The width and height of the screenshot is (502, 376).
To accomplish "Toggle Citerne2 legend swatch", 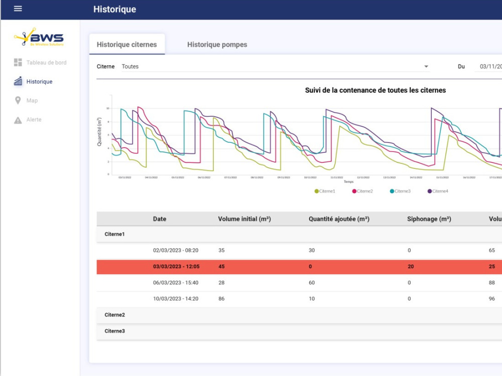I will point(354,191).
